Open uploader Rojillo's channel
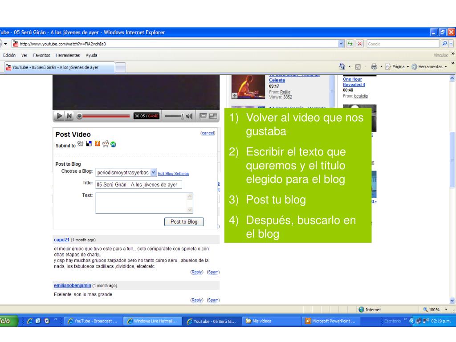Screen dimensions: 456x342 285,92
